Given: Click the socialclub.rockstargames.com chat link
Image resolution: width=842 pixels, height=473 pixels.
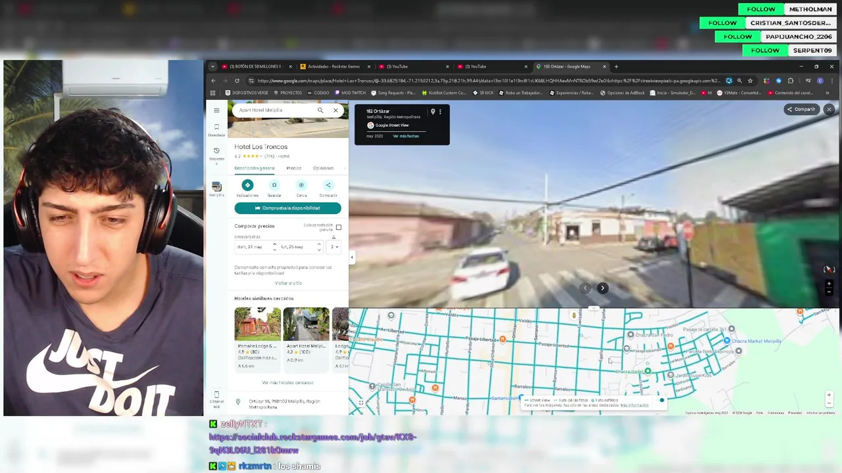Looking at the screenshot, I should point(312,443).
